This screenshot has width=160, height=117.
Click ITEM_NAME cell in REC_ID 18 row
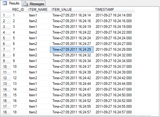38,112
